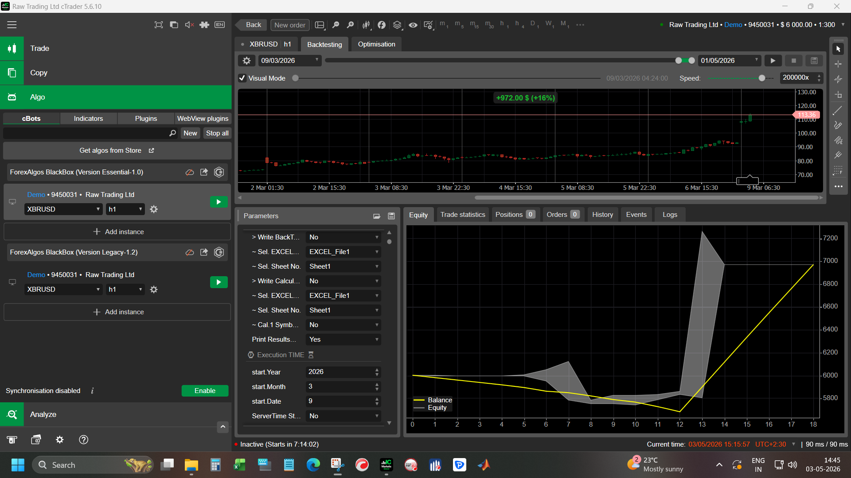The image size is (851, 478).
Task: Click the green Enable synchronisation button
Action: (205, 391)
